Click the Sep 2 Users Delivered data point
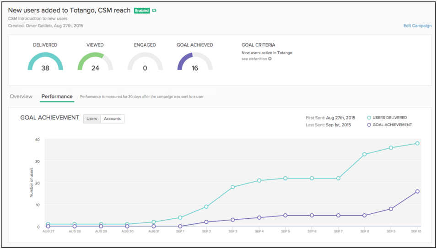Viewport: 437px width, 249px height. (x=206, y=206)
